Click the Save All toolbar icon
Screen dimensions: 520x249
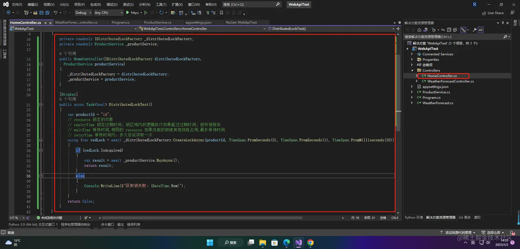47,13
